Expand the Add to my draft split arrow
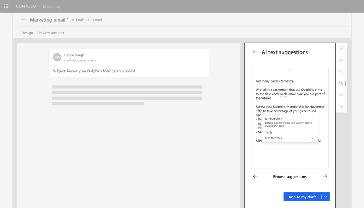364x208 pixels. [326, 197]
